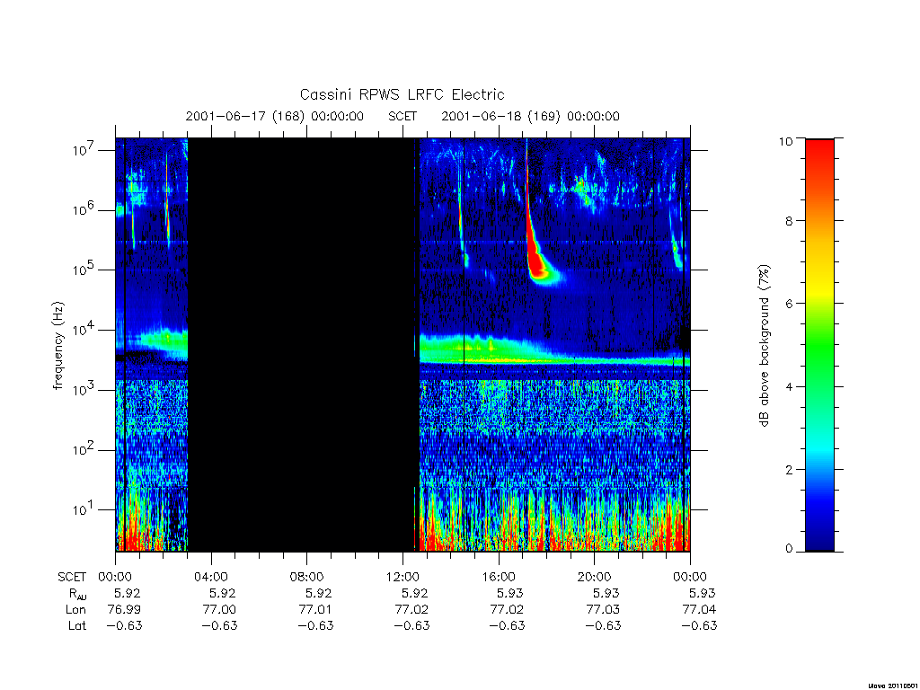This screenshot has width=920, height=690.
Task: Click the colorbar tick label "10"
Action: pos(785,141)
